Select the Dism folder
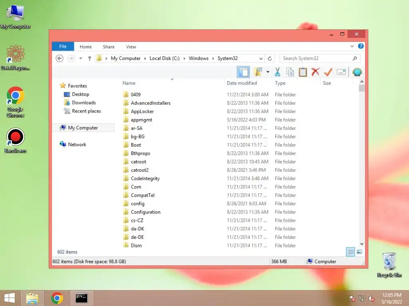Viewport: 409px width, 306px height. tap(136, 245)
